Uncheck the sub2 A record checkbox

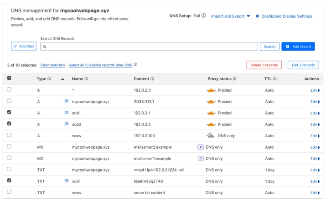[x=9, y=124]
